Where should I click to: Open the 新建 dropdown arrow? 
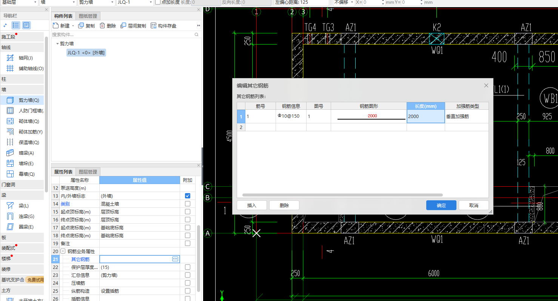coord(72,26)
